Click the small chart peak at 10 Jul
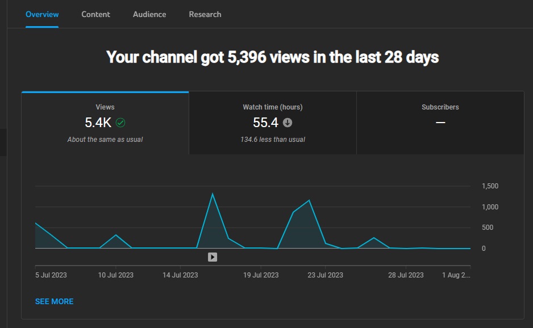533x328 pixels. click(x=116, y=235)
